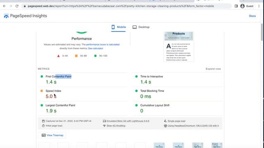The height and width of the screenshot is (148, 264).
Task: Click orange square beside Speed Index
Action: [42, 91]
